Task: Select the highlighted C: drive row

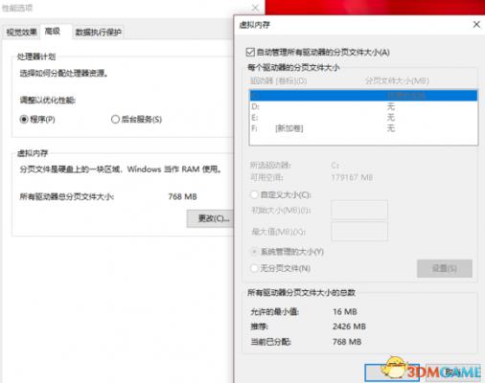Action: 363,96
